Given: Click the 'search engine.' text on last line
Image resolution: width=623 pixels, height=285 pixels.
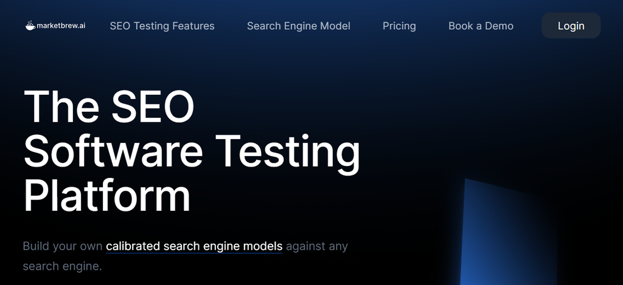Looking at the screenshot, I should click(x=62, y=266).
